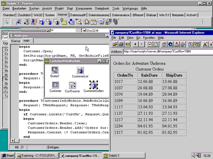
Task: Click the 'Customer.Open;' code line
Action: (x=38, y=51)
